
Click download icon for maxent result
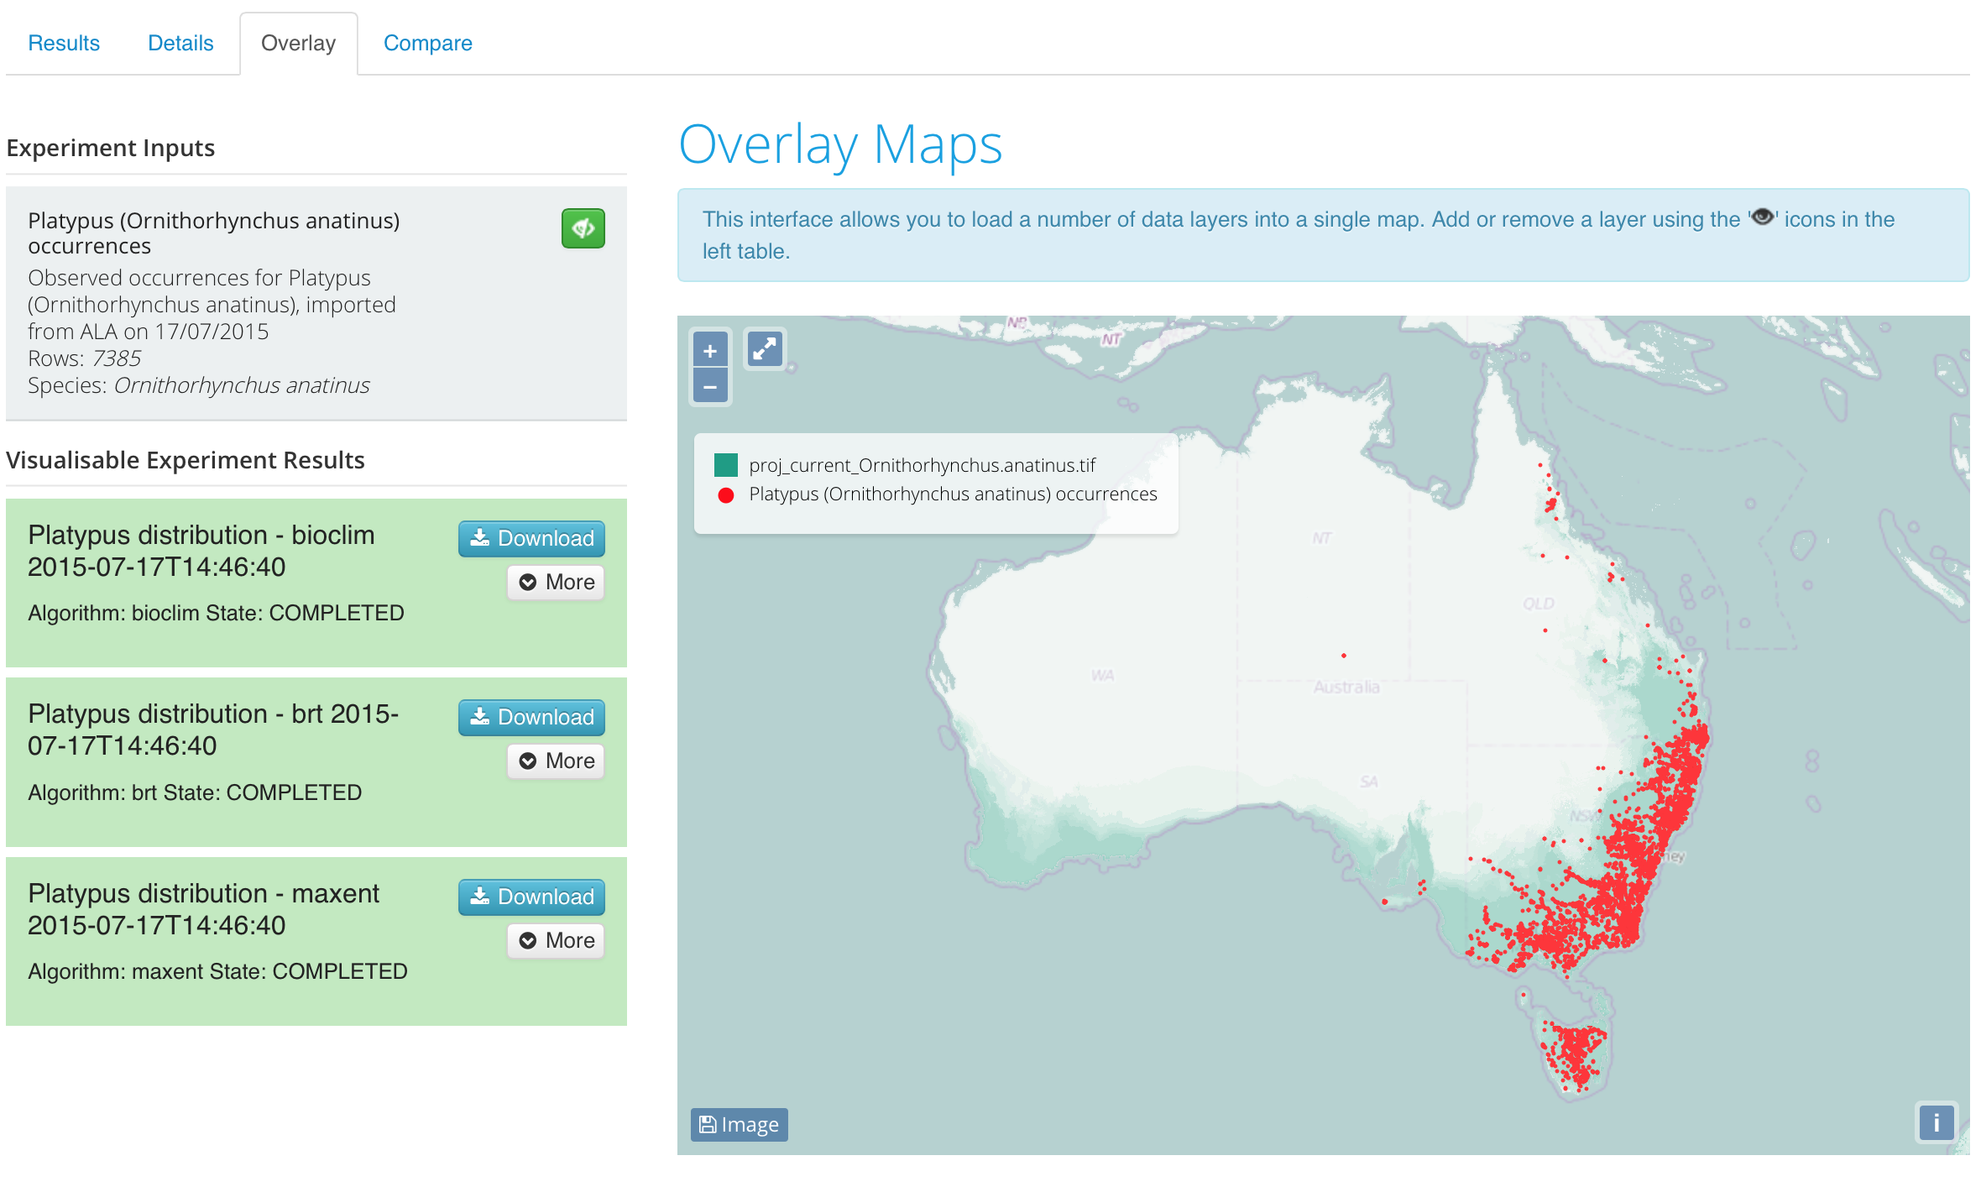480,896
